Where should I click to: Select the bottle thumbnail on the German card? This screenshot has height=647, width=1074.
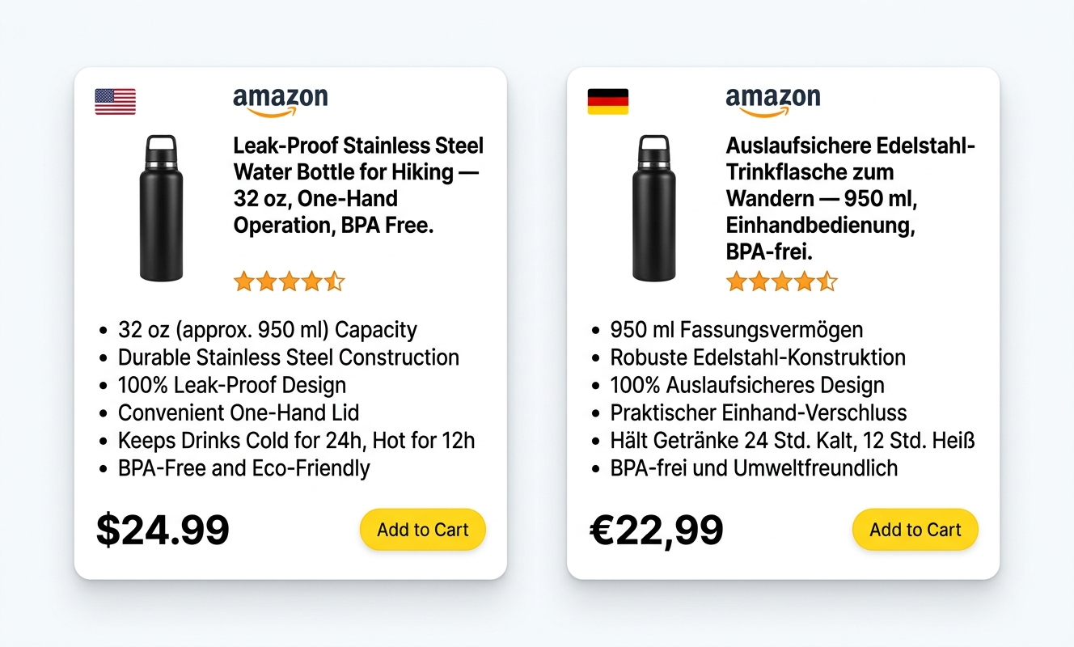(654, 209)
